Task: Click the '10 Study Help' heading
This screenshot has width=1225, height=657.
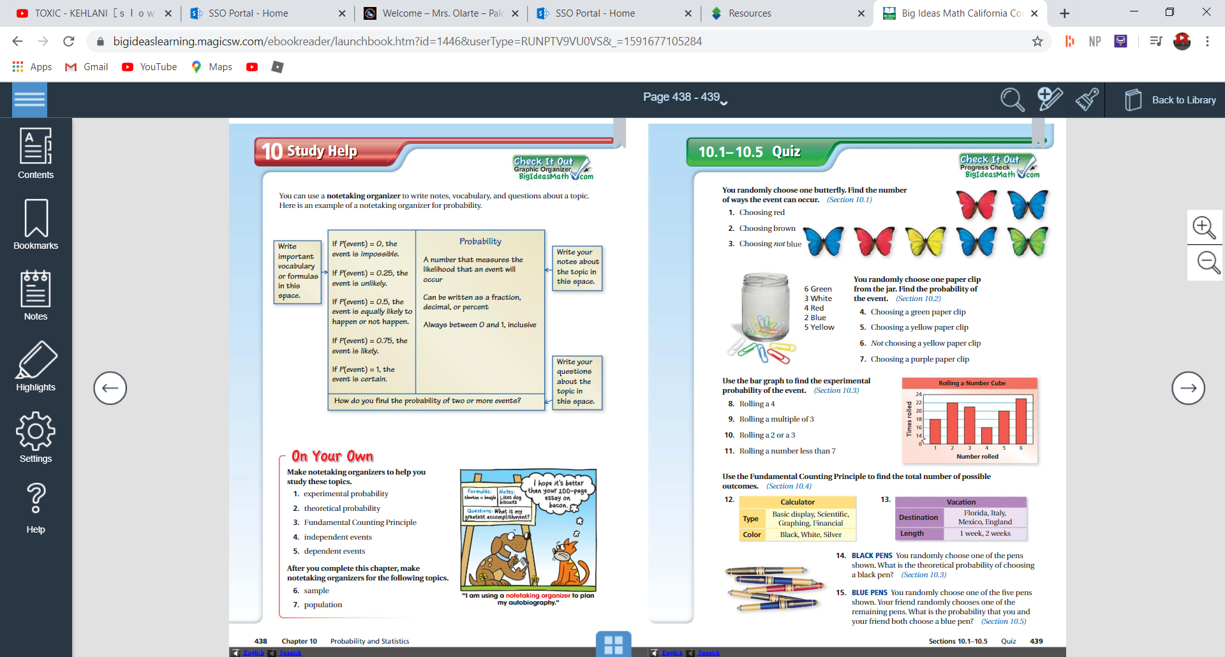Action: point(309,151)
